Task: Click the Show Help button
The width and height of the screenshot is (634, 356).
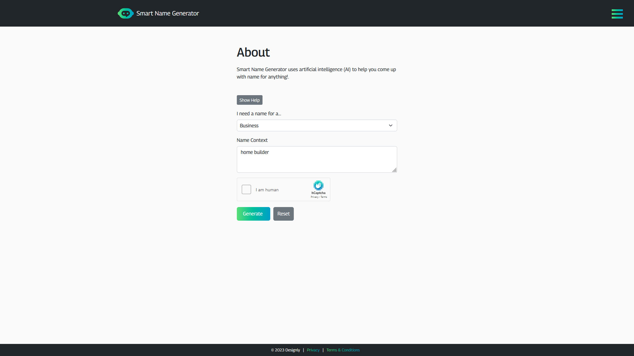Action: click(249, 100)
